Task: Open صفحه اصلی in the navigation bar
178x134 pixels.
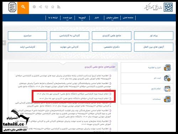Action: (x=128, y=18)
